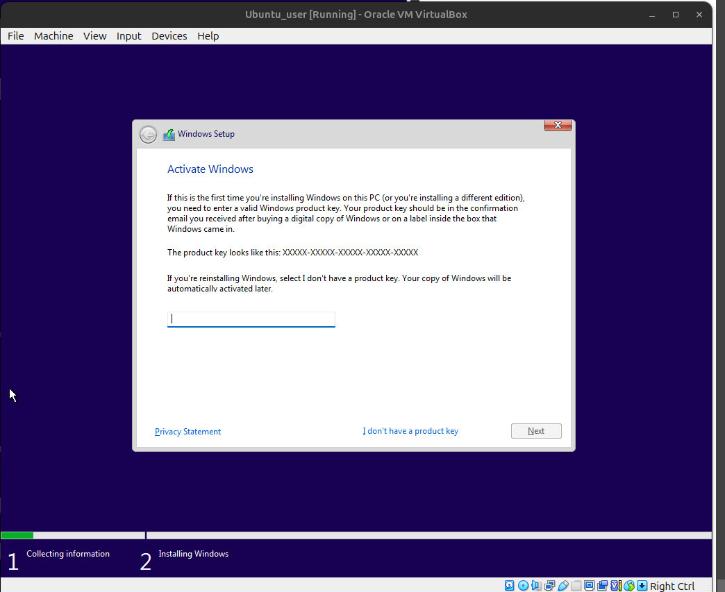Click the mouse integration globe icon
Screen dimensions: 725x592
629,586
